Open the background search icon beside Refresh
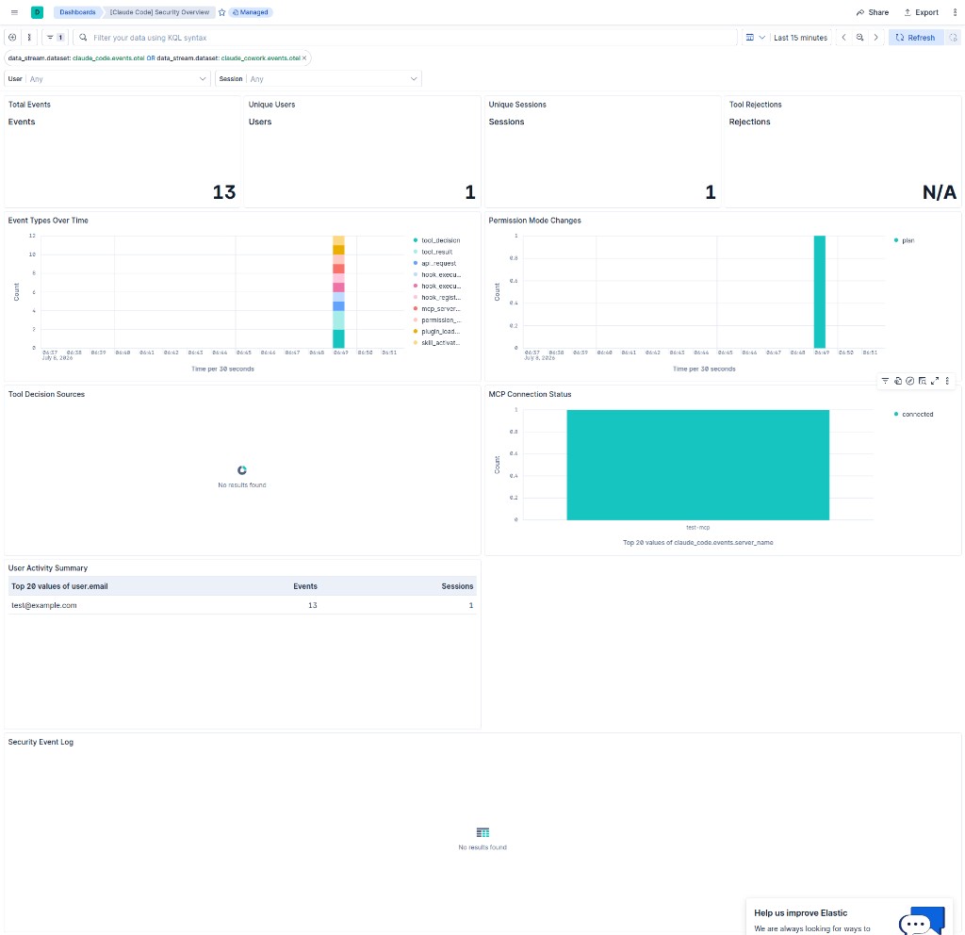The width and height of the screenshot is (965, 935). tap(953, 38)
